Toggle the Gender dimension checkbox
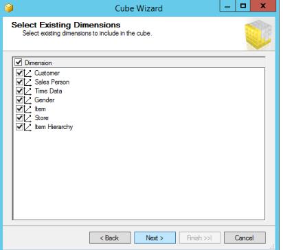 (20, 100)
